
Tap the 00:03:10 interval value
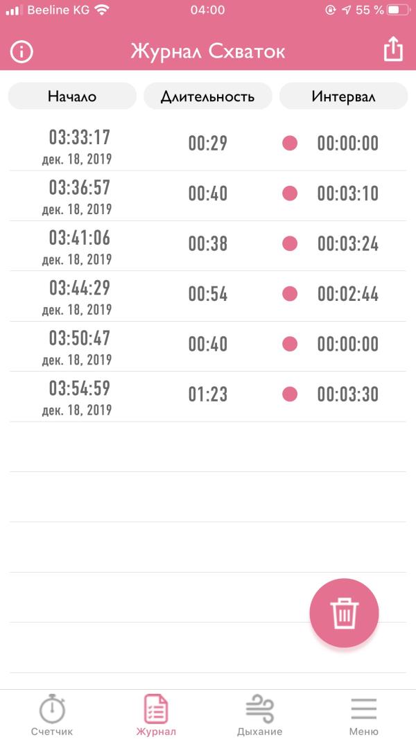(348, 193)
